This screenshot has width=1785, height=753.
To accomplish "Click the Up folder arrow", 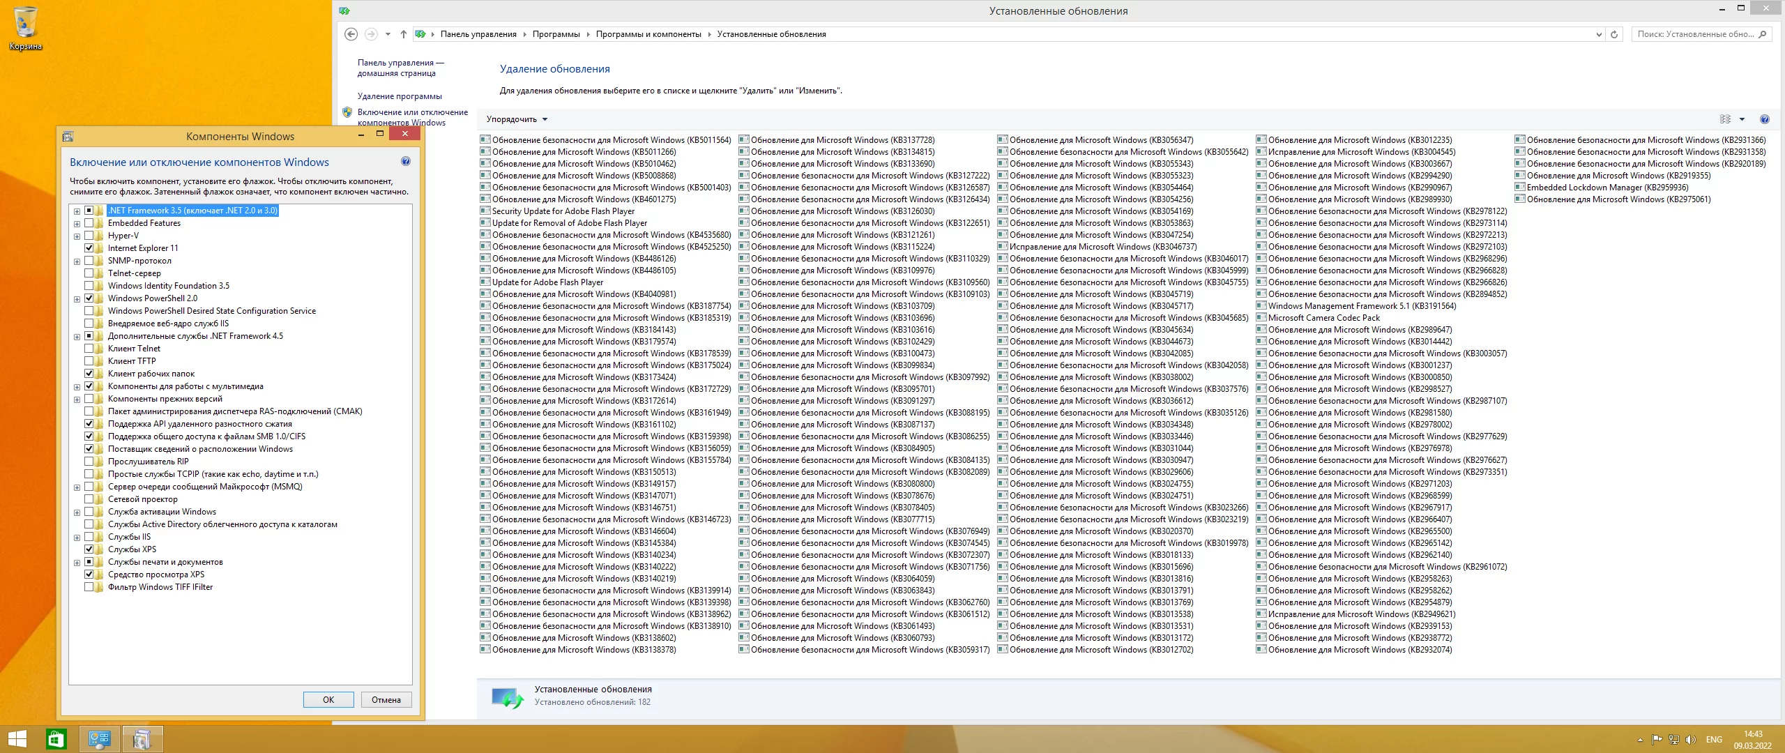I will 403,34.
